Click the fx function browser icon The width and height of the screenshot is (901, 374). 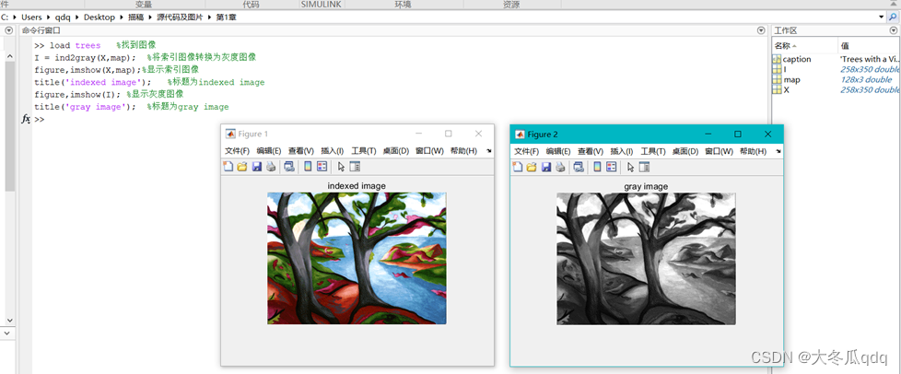(x=26, y=120)
